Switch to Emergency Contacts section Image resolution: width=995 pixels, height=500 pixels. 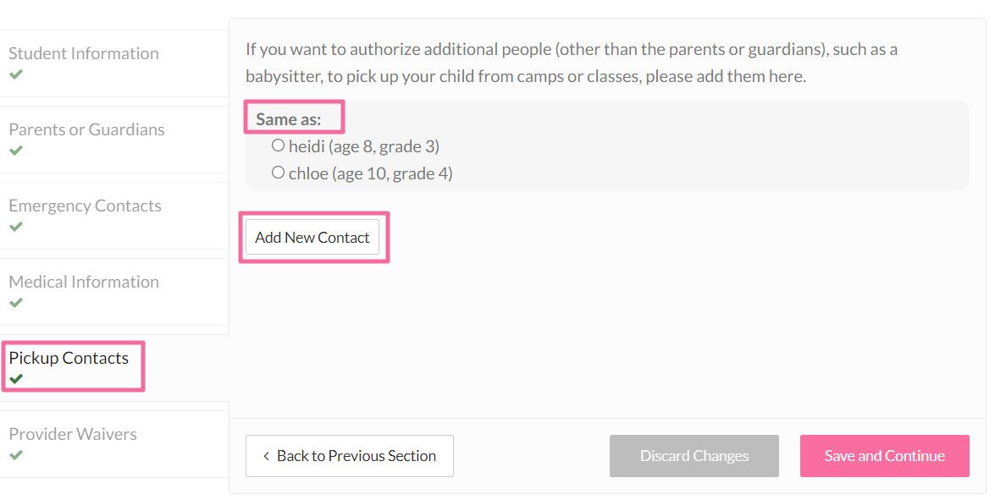coord(85,206)
